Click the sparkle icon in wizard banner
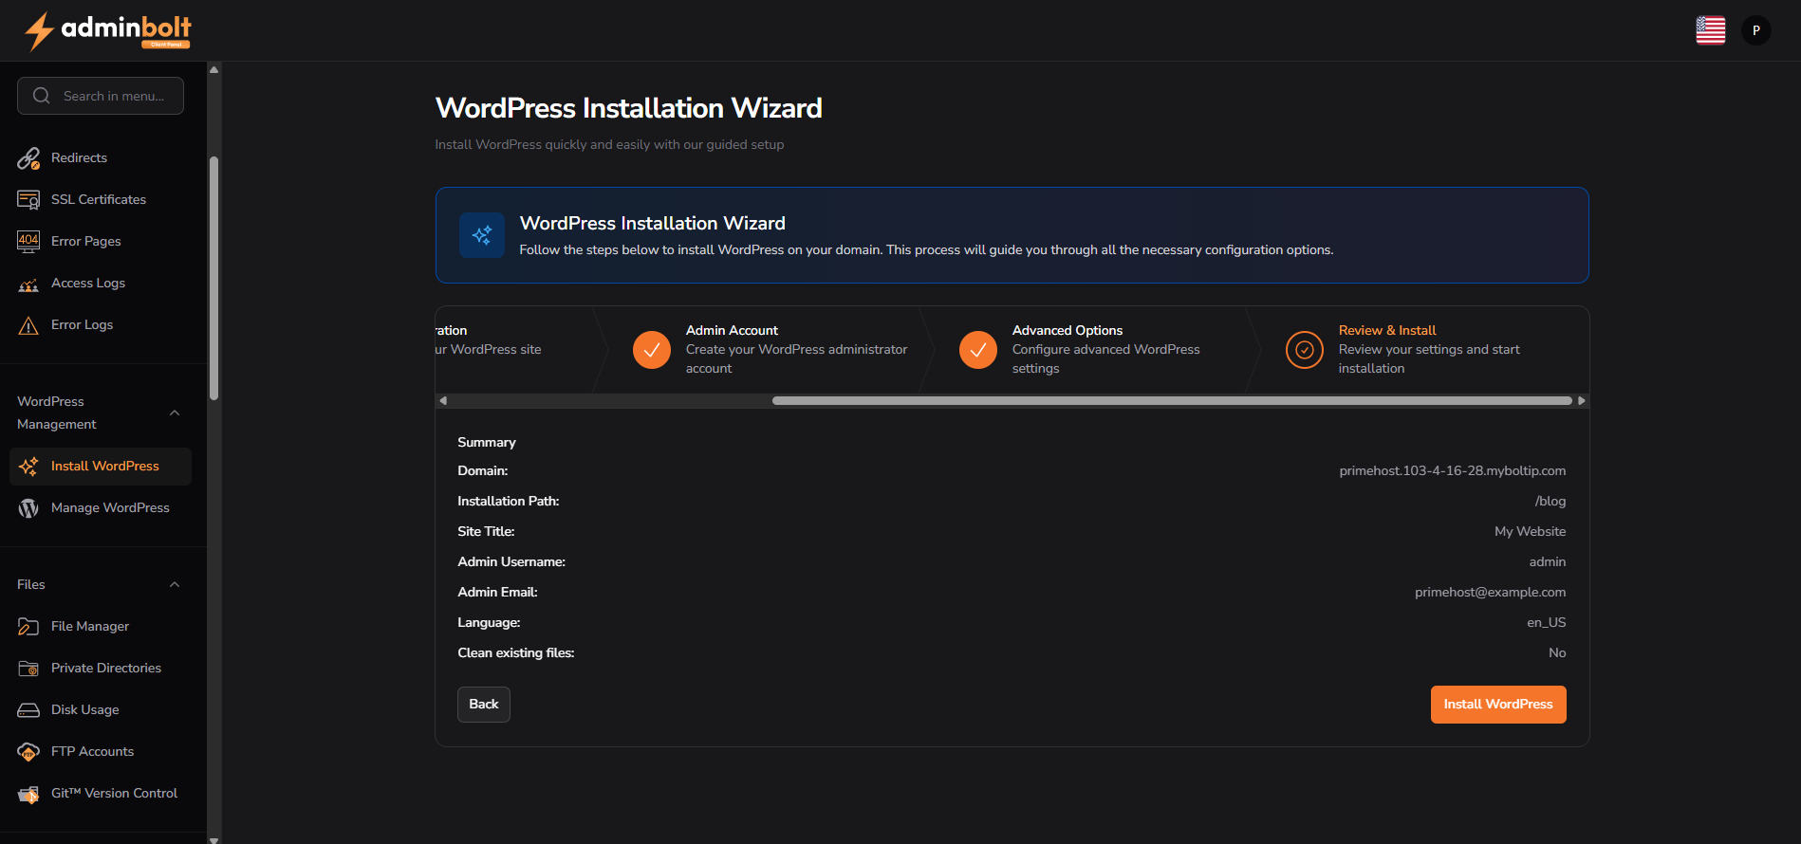Viewport: 1801px width, 844px height. pyautogui.click(x=482, y=234)
